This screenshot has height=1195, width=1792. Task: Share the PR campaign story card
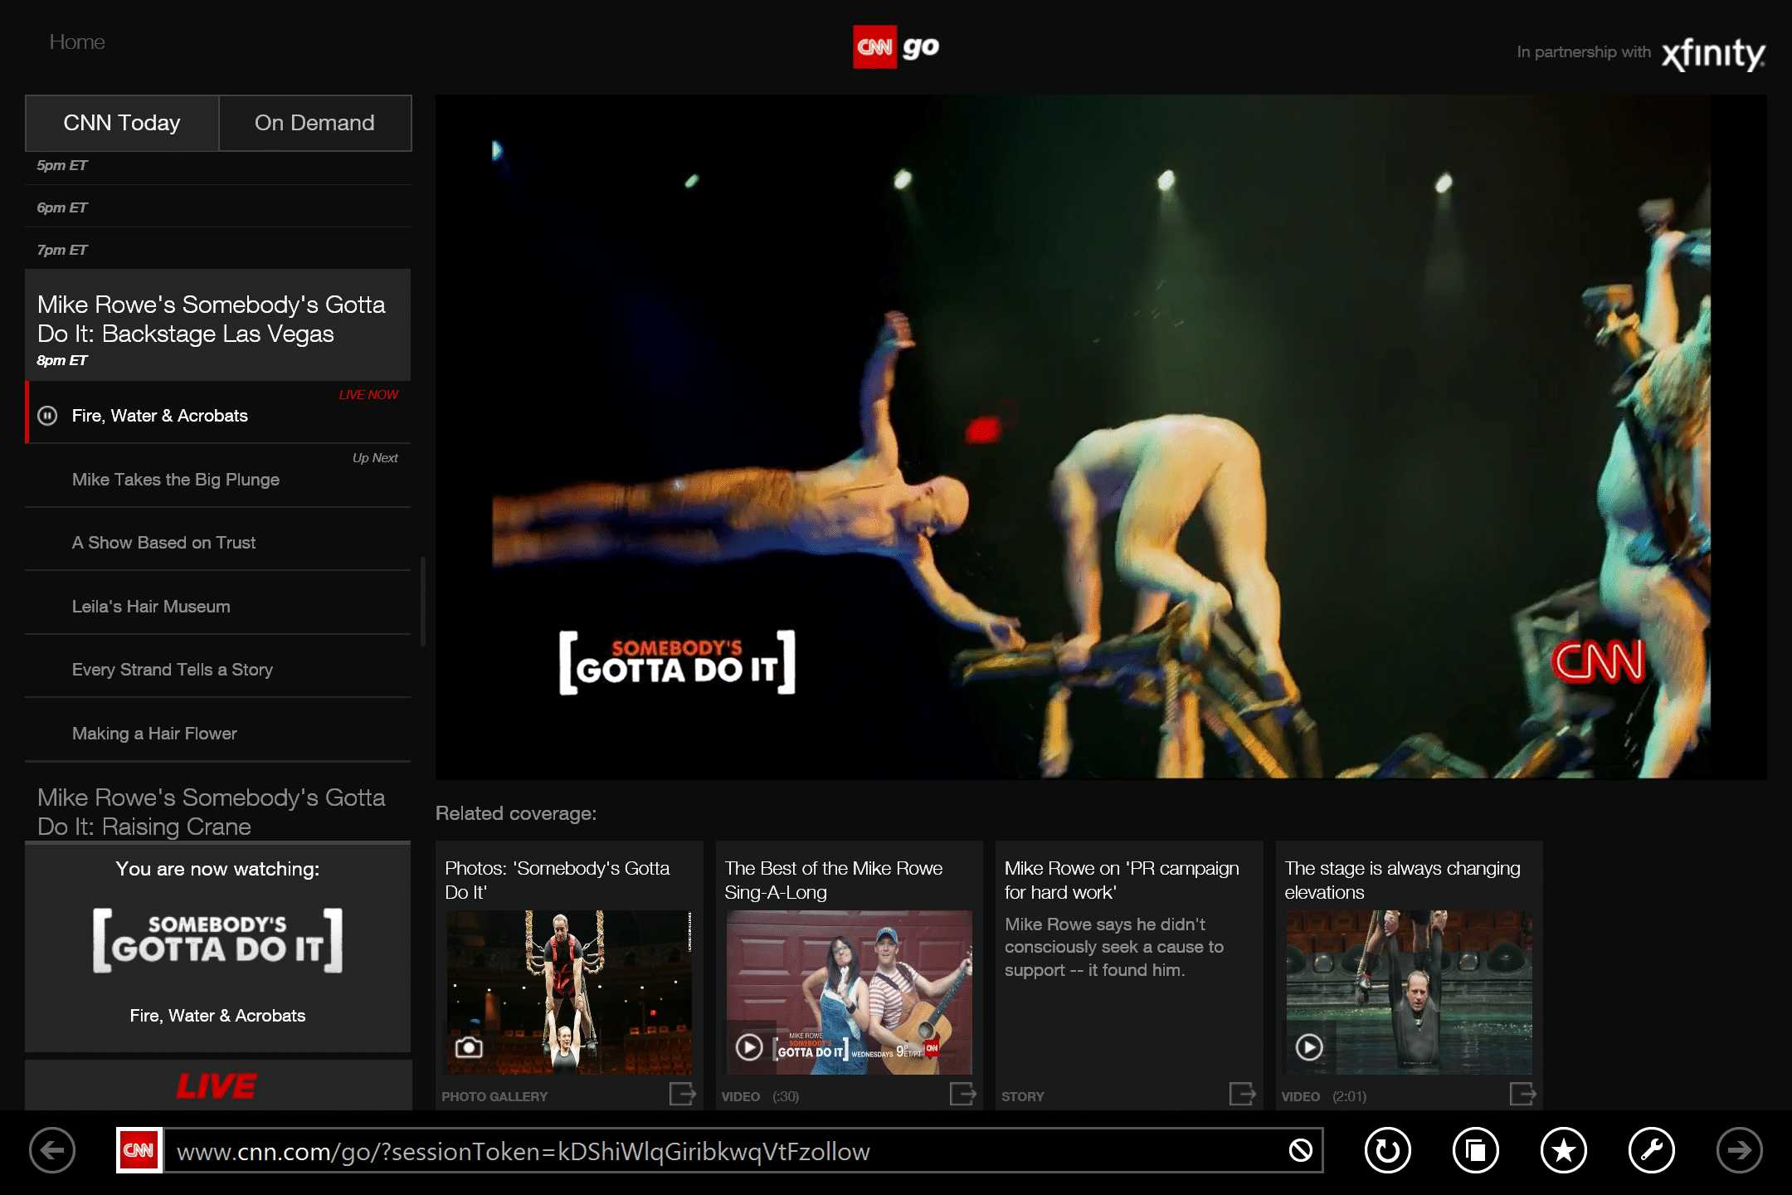(1242, 1095)
